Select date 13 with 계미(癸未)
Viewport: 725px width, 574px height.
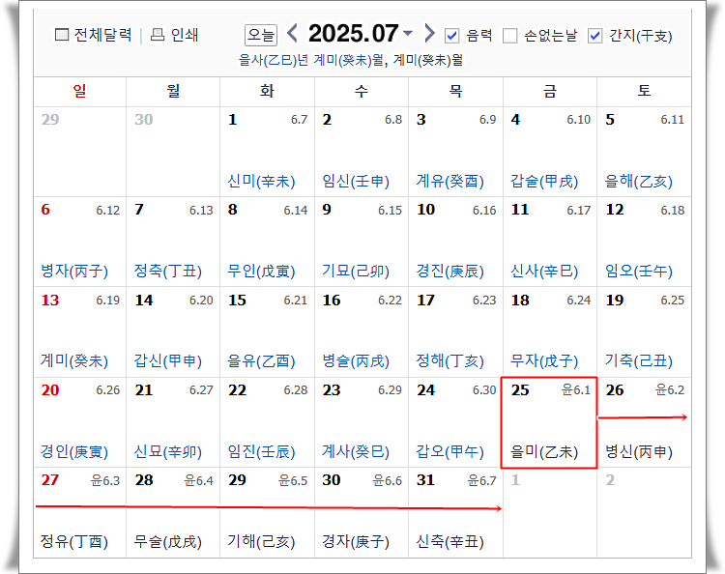tap(80, 331)
